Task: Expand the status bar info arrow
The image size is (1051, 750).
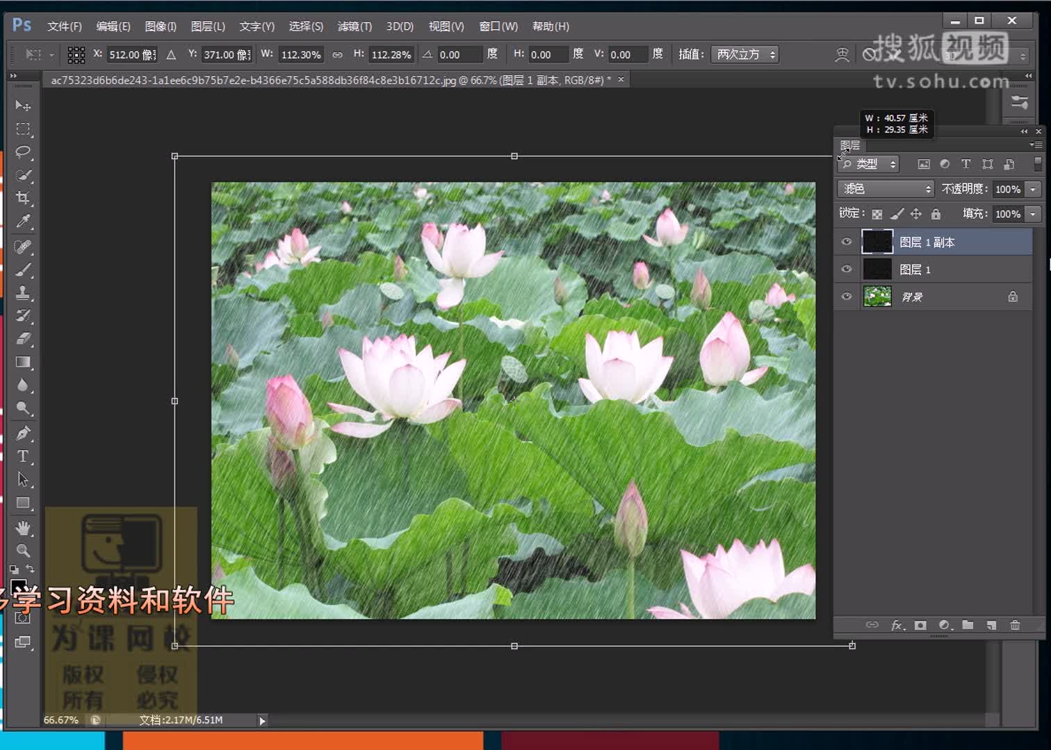Action: (x=262, y=721)
